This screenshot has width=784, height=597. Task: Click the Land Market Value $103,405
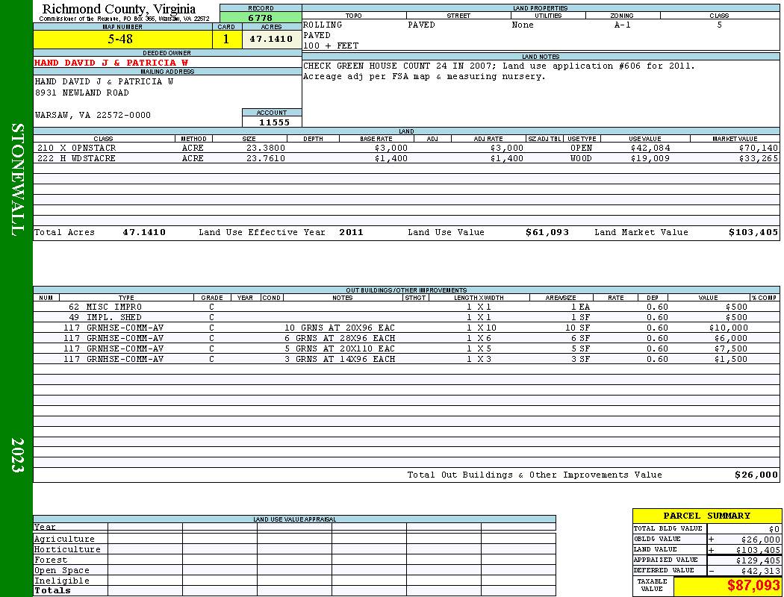pos(753,232)
